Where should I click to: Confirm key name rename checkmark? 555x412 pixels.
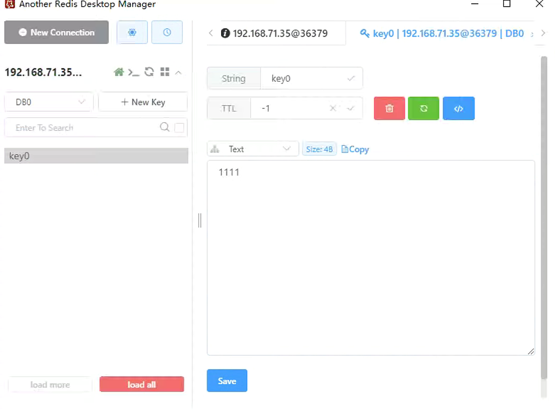351,78
